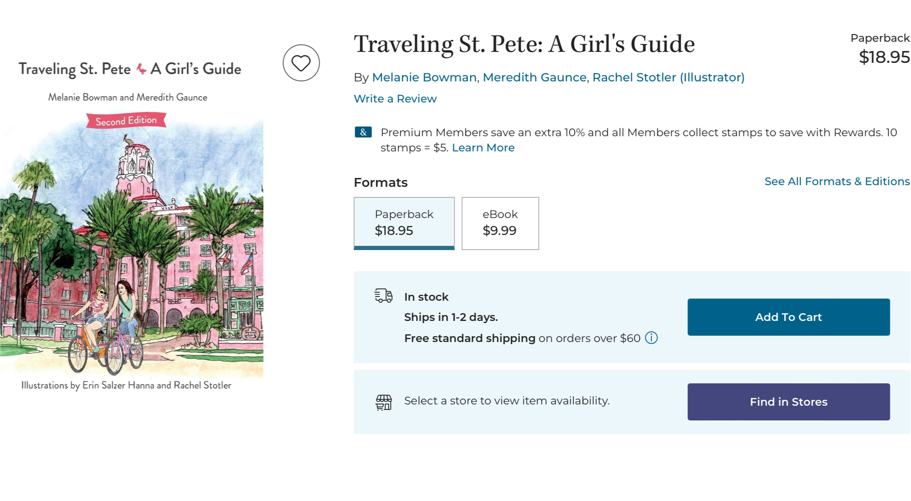Click the book title heading

(x=524, y=44)
